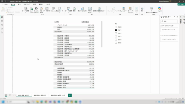Click the 当期実績値 column header
This screenshot has height=104, width=185.
85,22
